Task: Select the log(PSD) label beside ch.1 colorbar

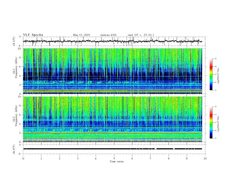Action: [218, 76]
